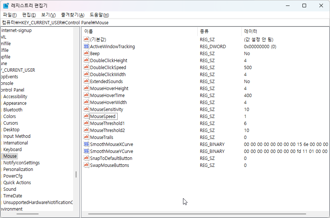Select the Cursors key in the tree
This screenshot has width=330, height=218.
coord(10,123)
